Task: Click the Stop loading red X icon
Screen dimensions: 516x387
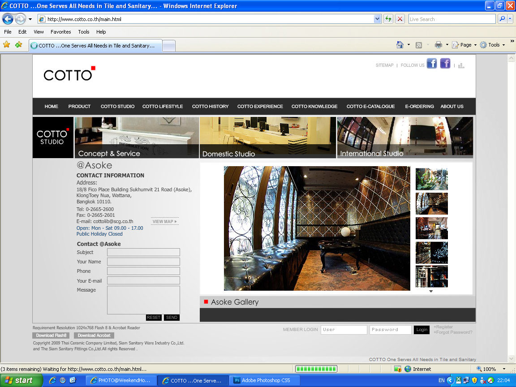Action: tap(400, 19)
